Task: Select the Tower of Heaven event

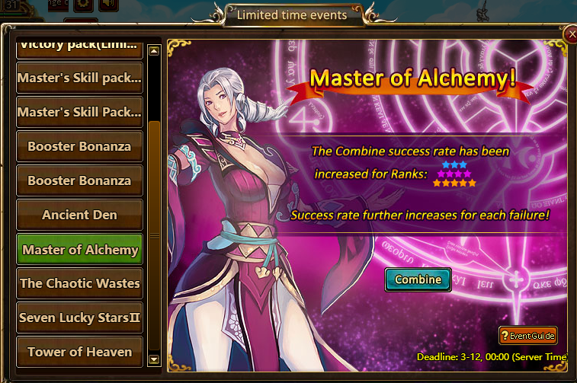Action: click(79, 352)
